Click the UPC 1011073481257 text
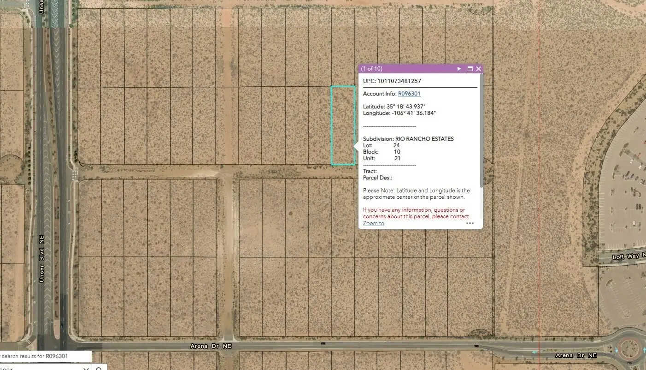The width and height of the screenshot is (646, 370). [392, 81]
